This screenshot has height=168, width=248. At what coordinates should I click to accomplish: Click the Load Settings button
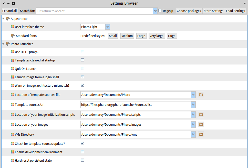click(x=235, y=11)
